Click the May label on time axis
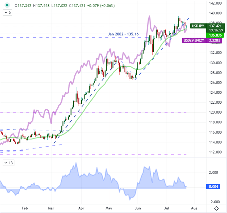 click(x=109, y=208)
